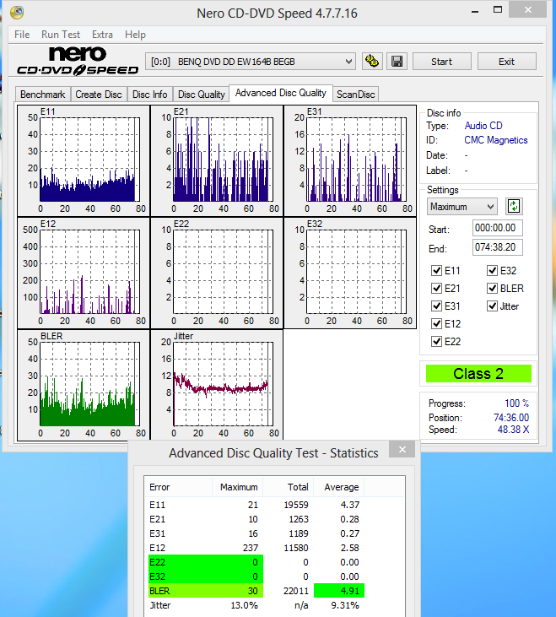Image resolution: width=556 pixels, height=617 pixels.
Task: Click the E12 error graph
Action: pyautogui.click(x=84, y=273)
